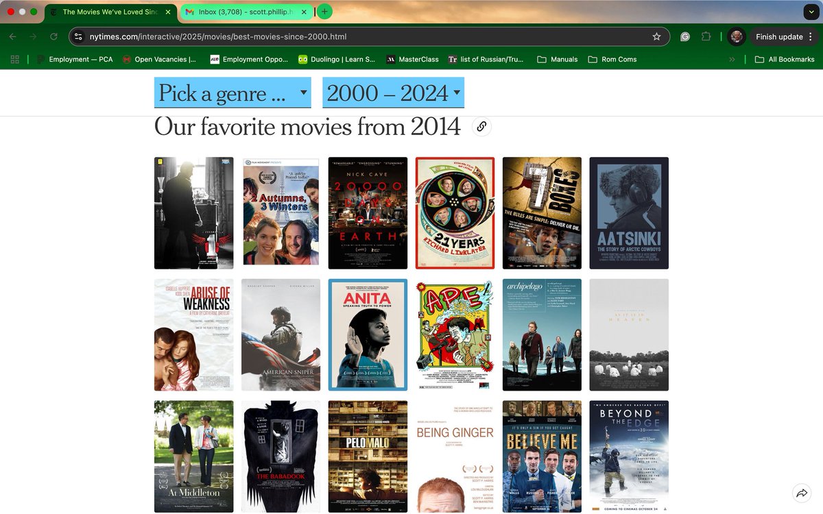Open the Chrome profile avatar
The image size is (823, 514).
pos(737,37)
